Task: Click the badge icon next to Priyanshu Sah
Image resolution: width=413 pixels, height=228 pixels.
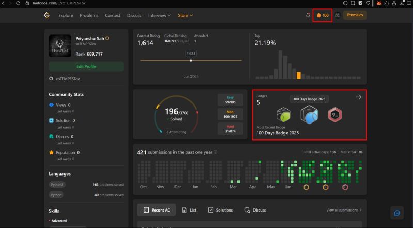Action: (x=107, y=38)
